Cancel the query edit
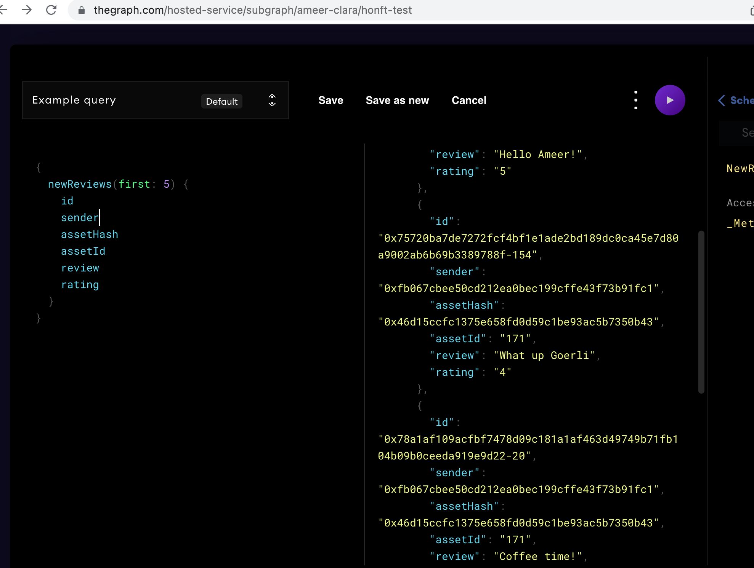 click(468, 101)
